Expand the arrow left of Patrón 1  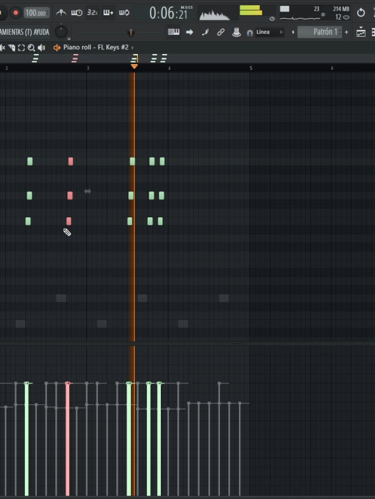(293, 32)
